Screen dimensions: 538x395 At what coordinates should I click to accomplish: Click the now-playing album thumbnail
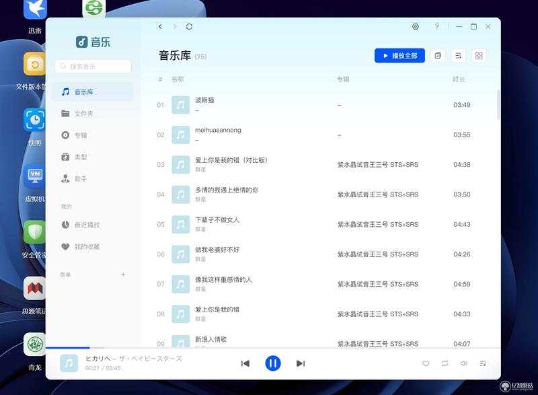coord(69,363)
